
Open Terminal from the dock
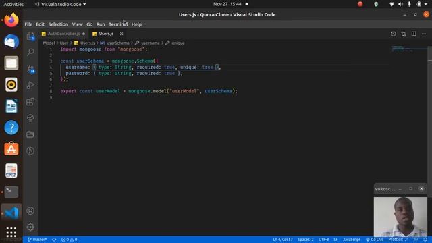pos(11,192)
